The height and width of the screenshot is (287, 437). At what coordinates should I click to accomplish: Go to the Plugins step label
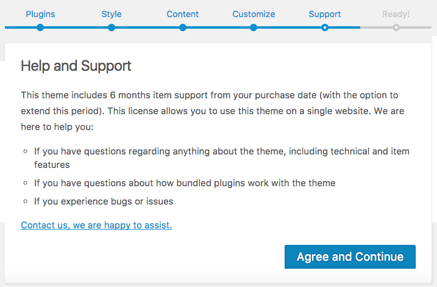40,14
